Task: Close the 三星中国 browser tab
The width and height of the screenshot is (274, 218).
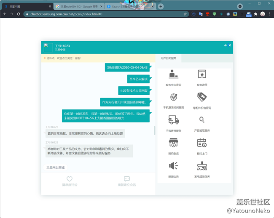Action: [x=50, y=6]
